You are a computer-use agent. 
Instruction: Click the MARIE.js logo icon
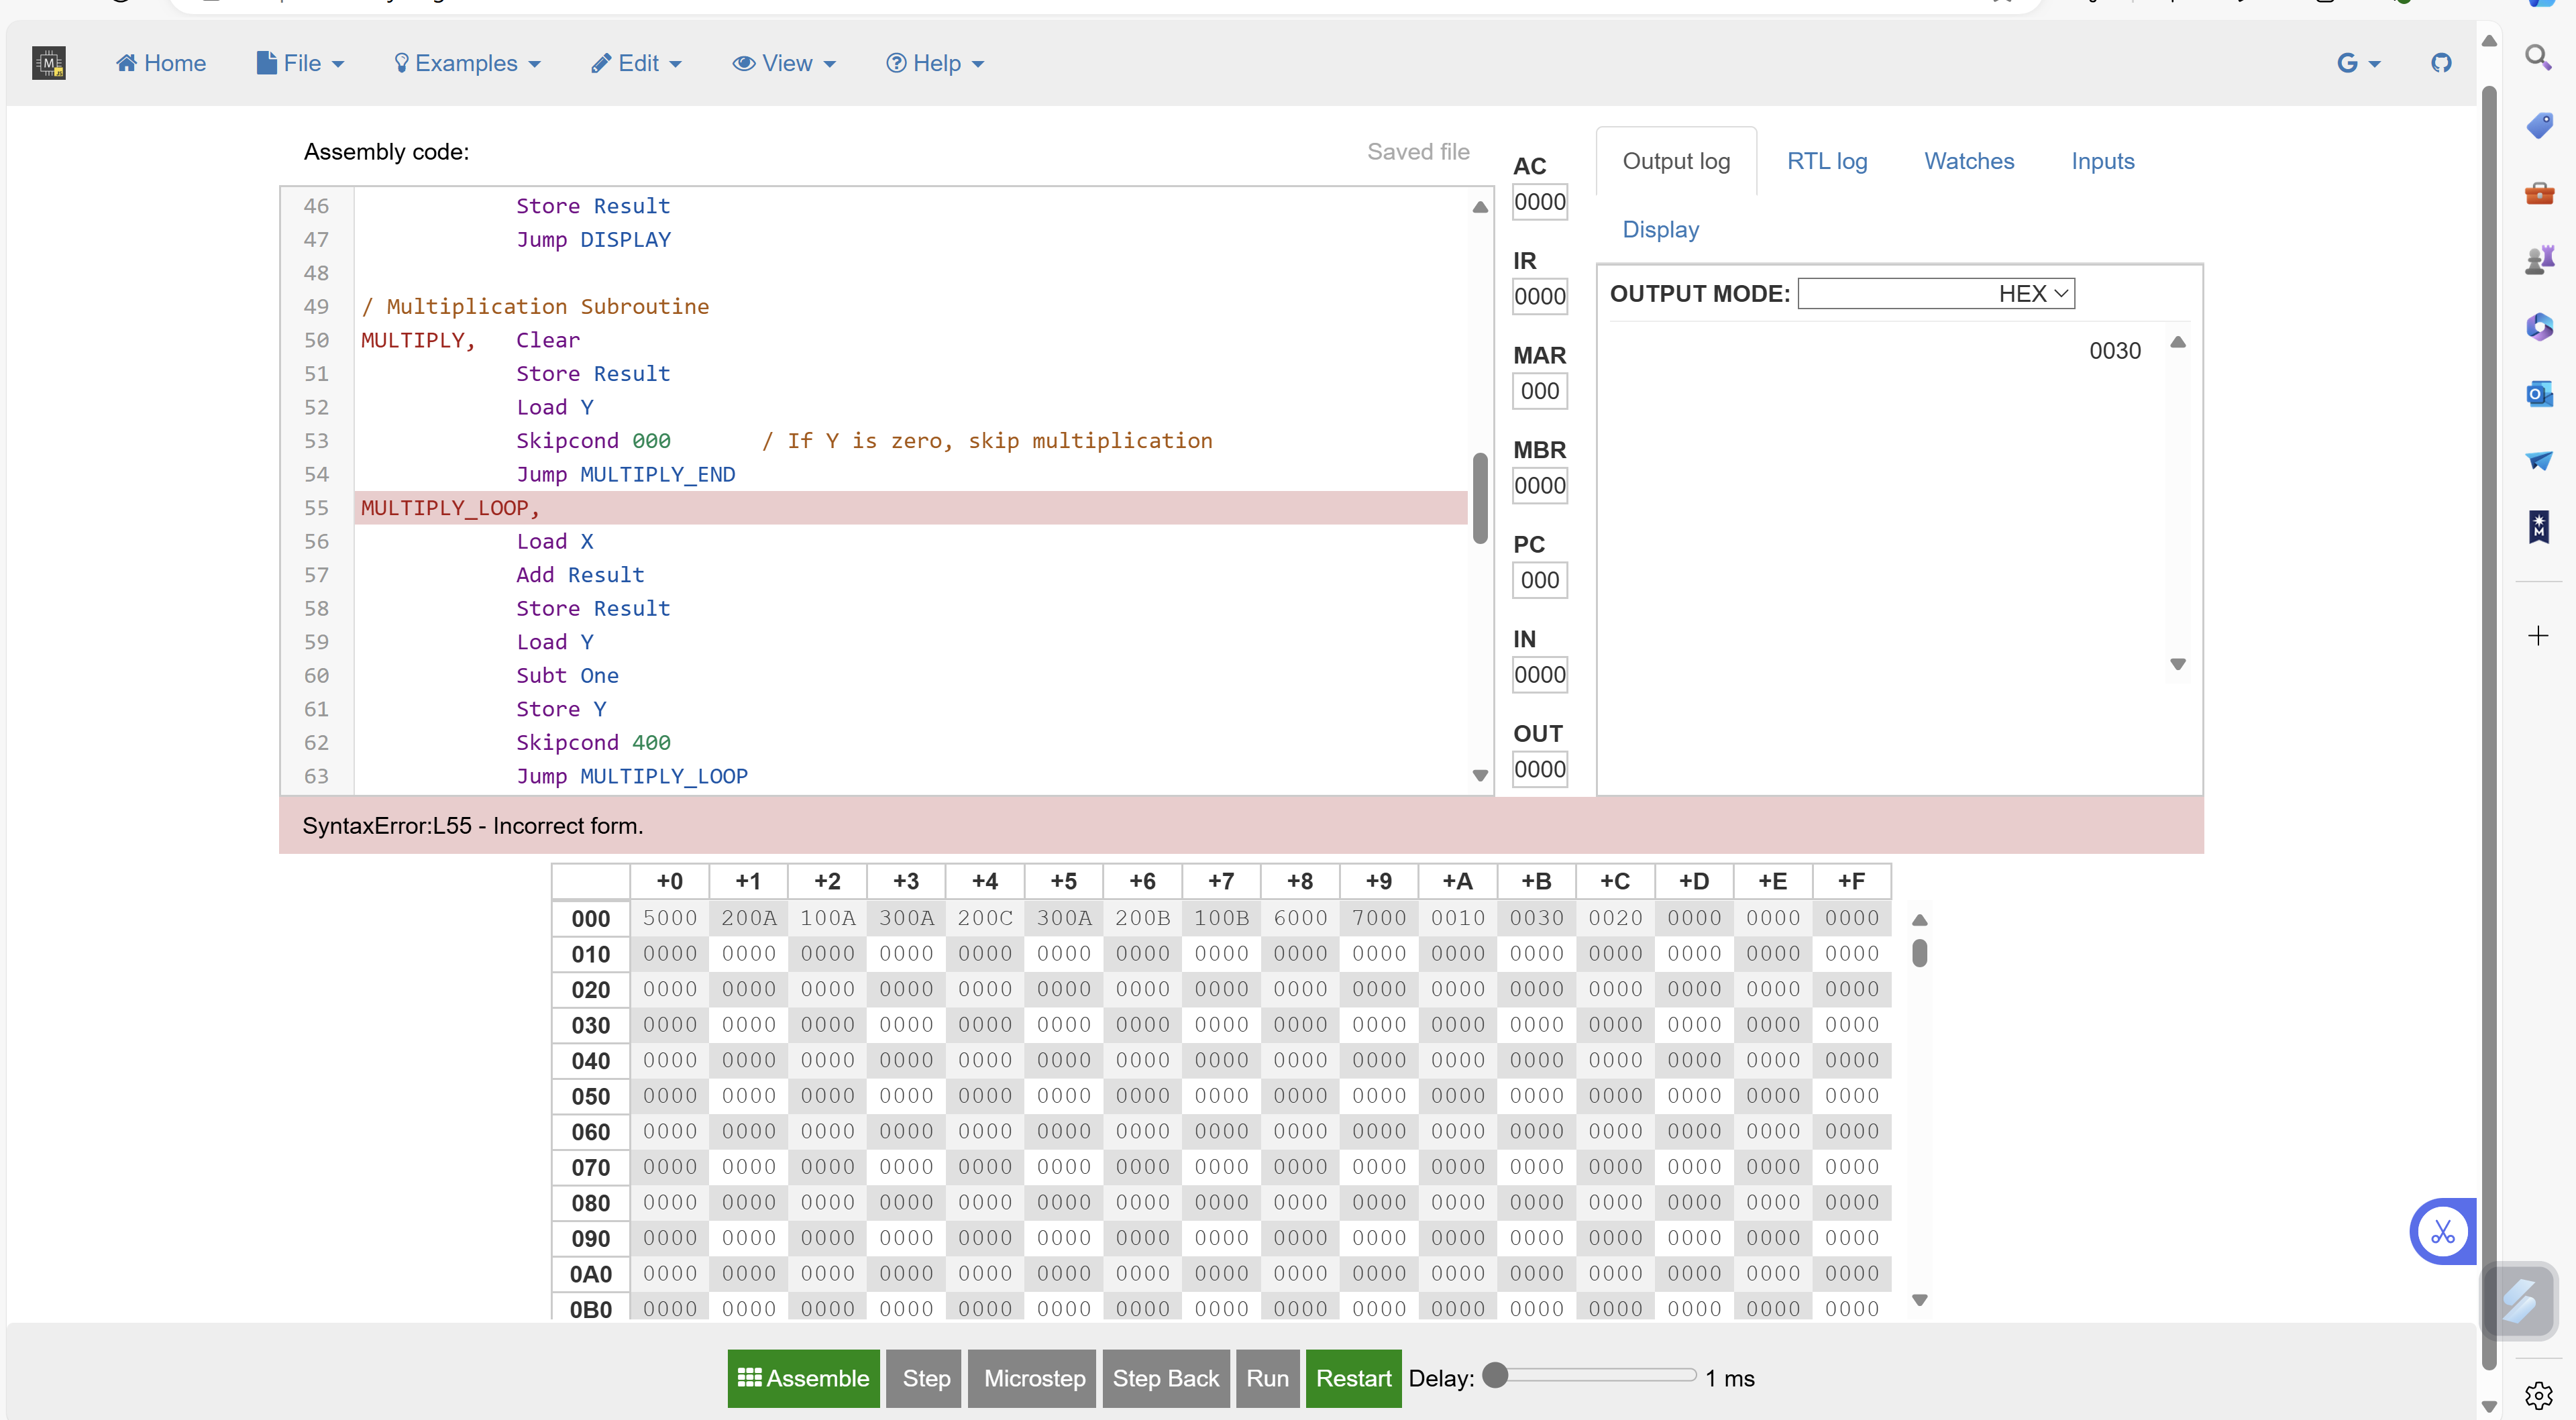coord(48,62)
